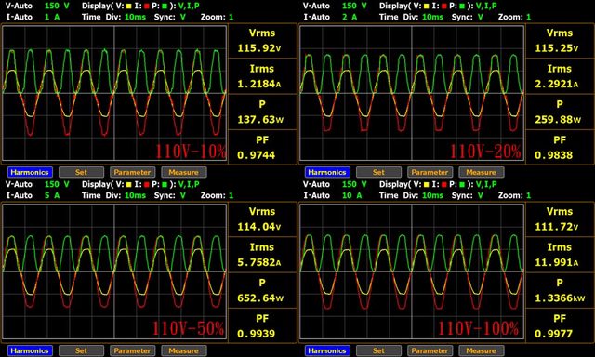
Task: Select Measure in the 110V-100% panel
Action: [x=482, y=350]
